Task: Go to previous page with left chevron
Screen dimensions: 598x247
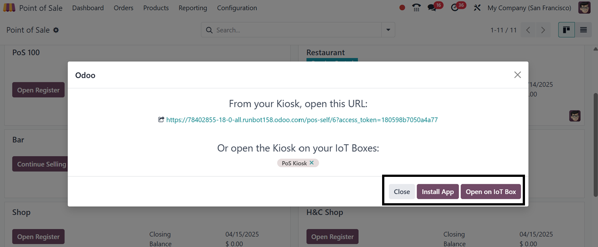Action: [528, 30]
